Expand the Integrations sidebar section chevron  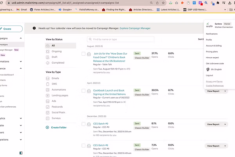[x=21, y=140]
